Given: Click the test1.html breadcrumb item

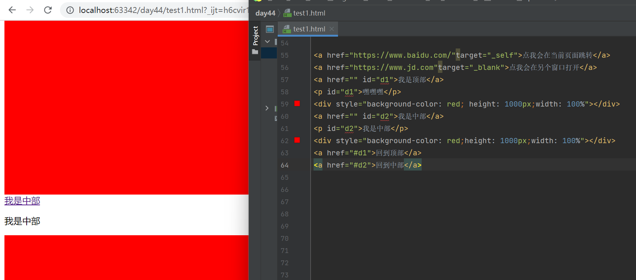Looking at the screenshot, I should 309,13.
